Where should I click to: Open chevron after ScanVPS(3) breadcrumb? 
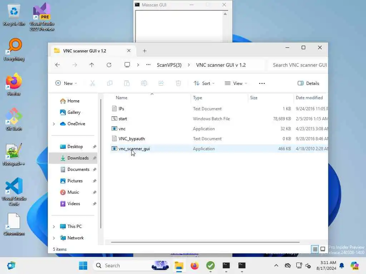tap(189, 65)
